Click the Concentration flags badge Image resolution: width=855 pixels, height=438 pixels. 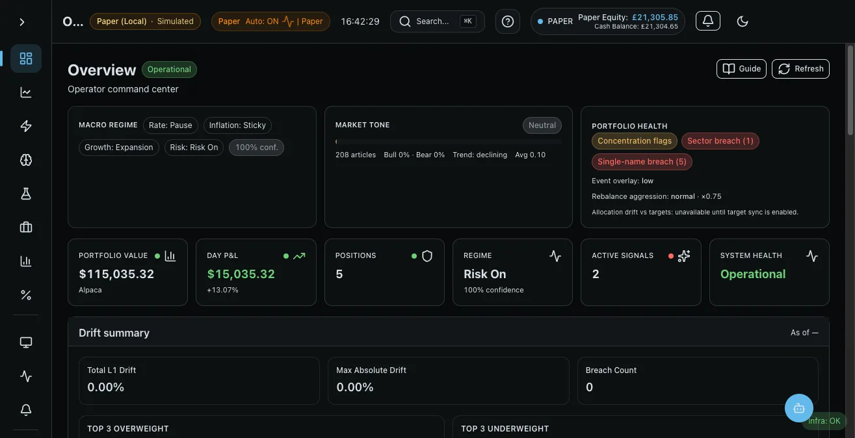click(635, 141)
